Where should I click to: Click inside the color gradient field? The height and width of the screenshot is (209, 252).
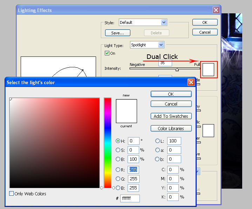[x=55, y=143]
